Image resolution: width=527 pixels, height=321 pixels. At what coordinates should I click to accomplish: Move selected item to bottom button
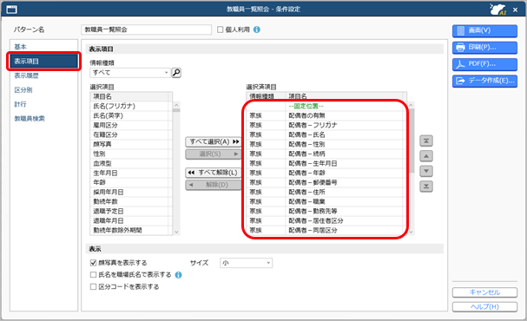click(426, 187)
